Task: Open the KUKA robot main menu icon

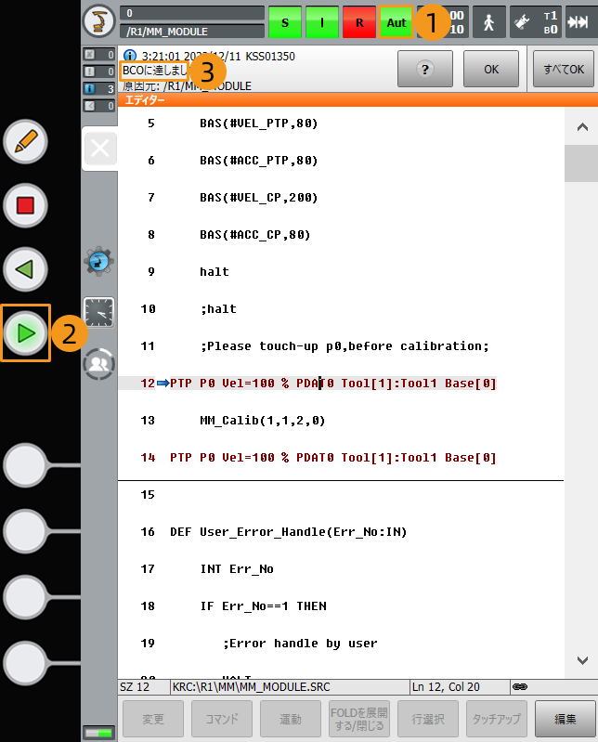Action: pyautogui.click(x=98, y=21)
